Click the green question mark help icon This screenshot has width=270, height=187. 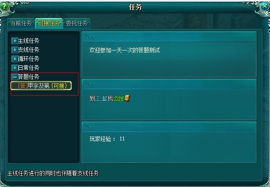(5, 6)
